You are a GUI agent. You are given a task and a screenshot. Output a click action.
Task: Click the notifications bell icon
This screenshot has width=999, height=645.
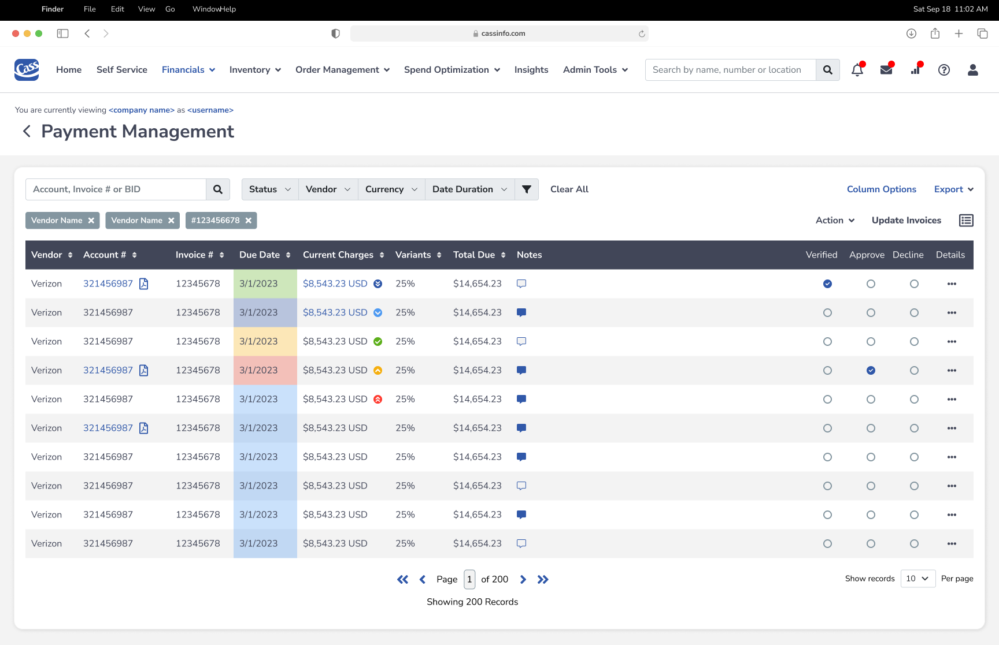(857, 70)
